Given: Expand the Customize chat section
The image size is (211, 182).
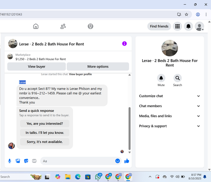Looking at the screenshot, I should point(170,96).
